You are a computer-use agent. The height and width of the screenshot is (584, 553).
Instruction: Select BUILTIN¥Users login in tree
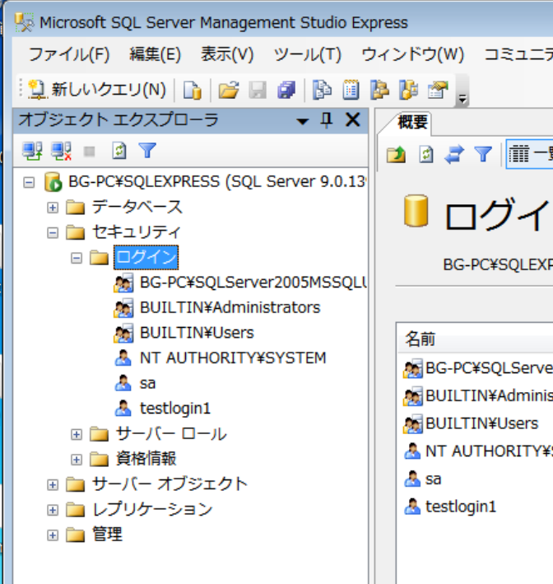click(x=197, y=333)
